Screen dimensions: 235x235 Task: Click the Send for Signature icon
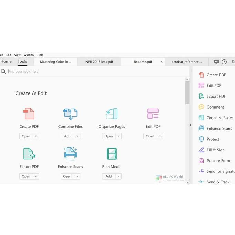(202, 171)
